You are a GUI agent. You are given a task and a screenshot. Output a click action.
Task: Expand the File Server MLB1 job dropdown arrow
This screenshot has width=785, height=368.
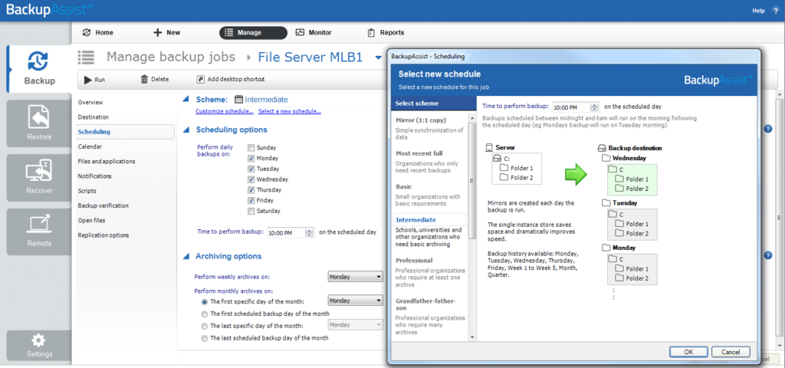pyautogui.click(x=378, y=58)
